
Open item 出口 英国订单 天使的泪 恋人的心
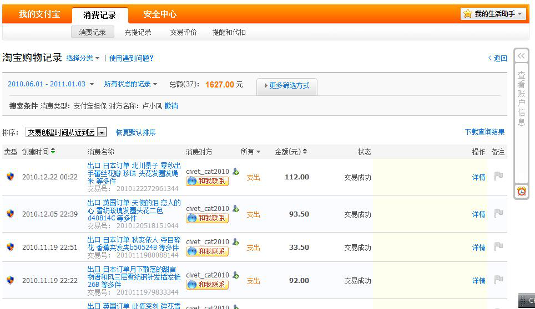(134, 210)
